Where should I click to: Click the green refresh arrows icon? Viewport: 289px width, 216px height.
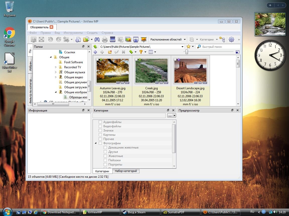131,52
